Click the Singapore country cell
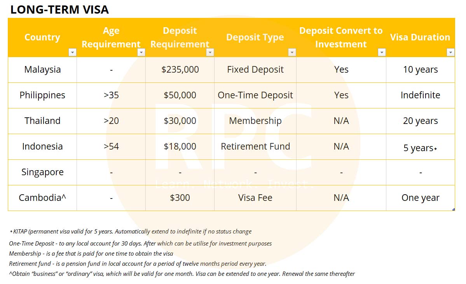This screenshot has height=284, width=466. click(x=42, y=172)
